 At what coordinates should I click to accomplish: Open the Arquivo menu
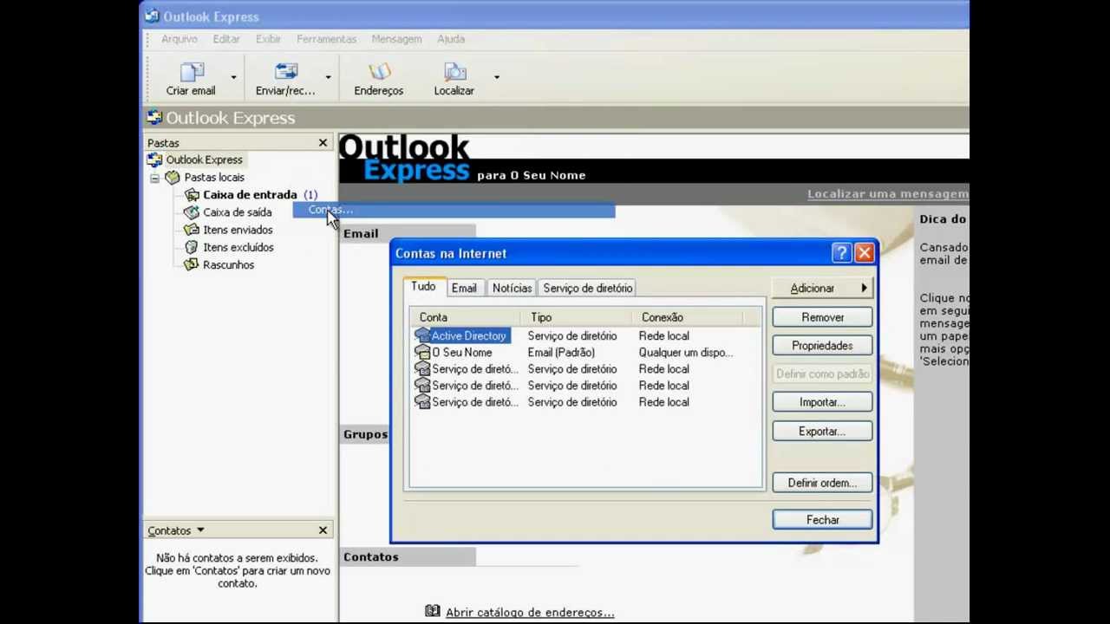point(180,39)
